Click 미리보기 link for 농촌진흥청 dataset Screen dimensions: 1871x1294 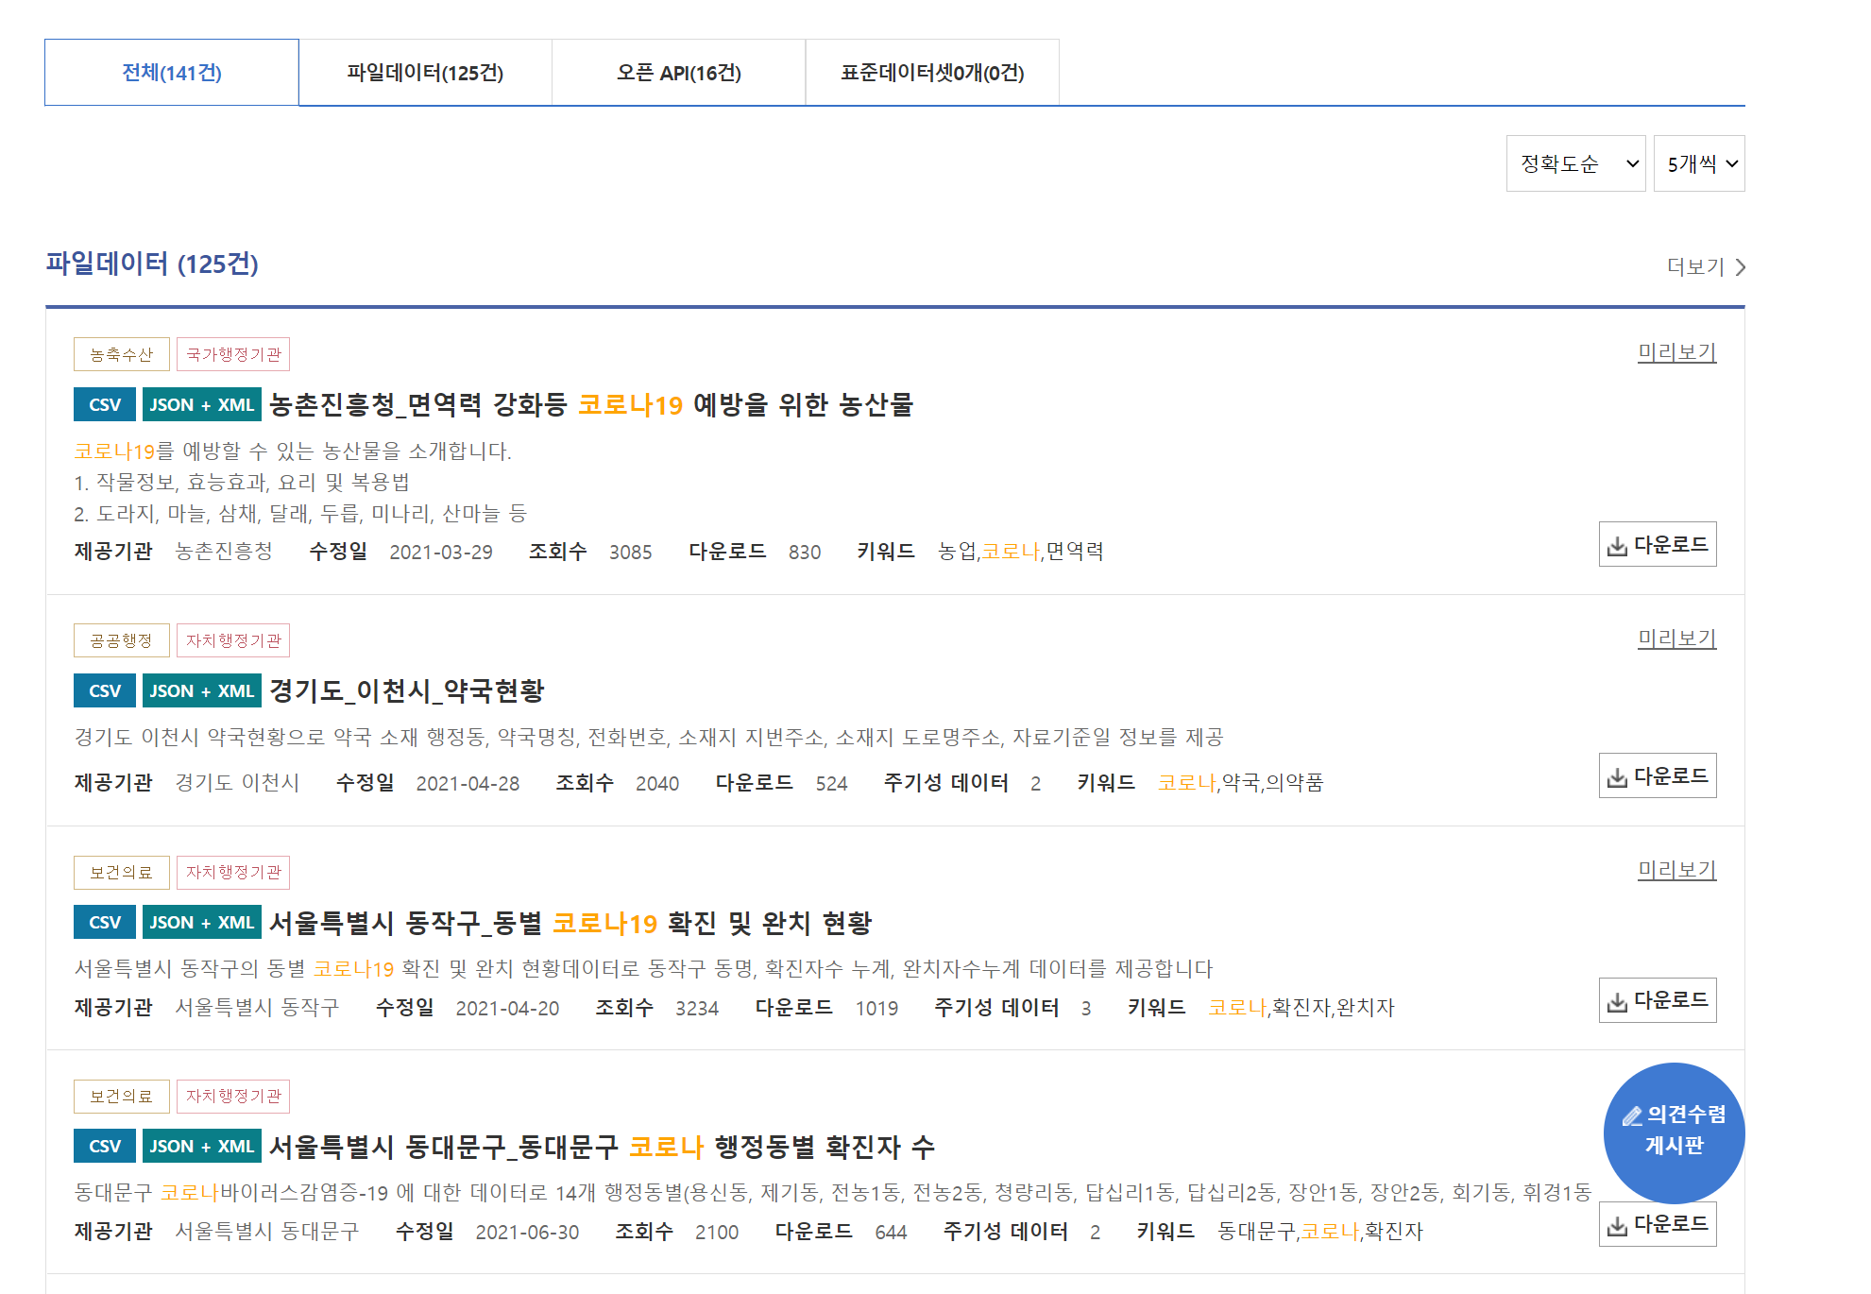tap(1675, 352)
